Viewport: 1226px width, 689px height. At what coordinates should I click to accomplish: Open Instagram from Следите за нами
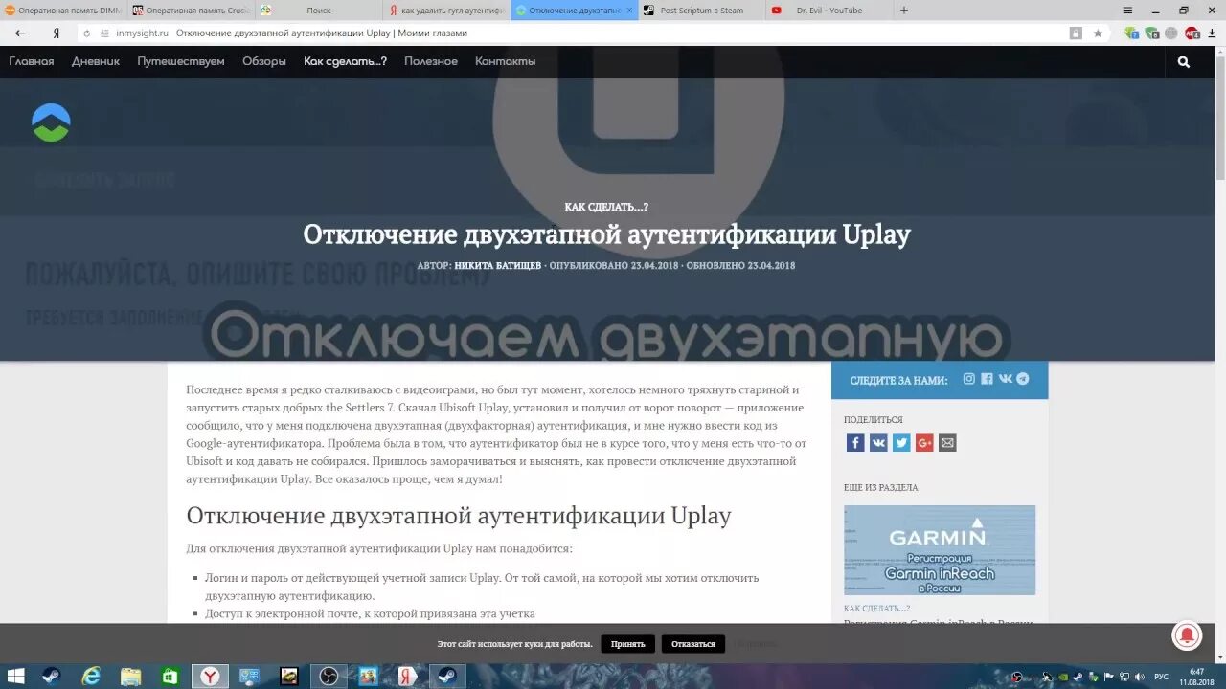(968, 379)
